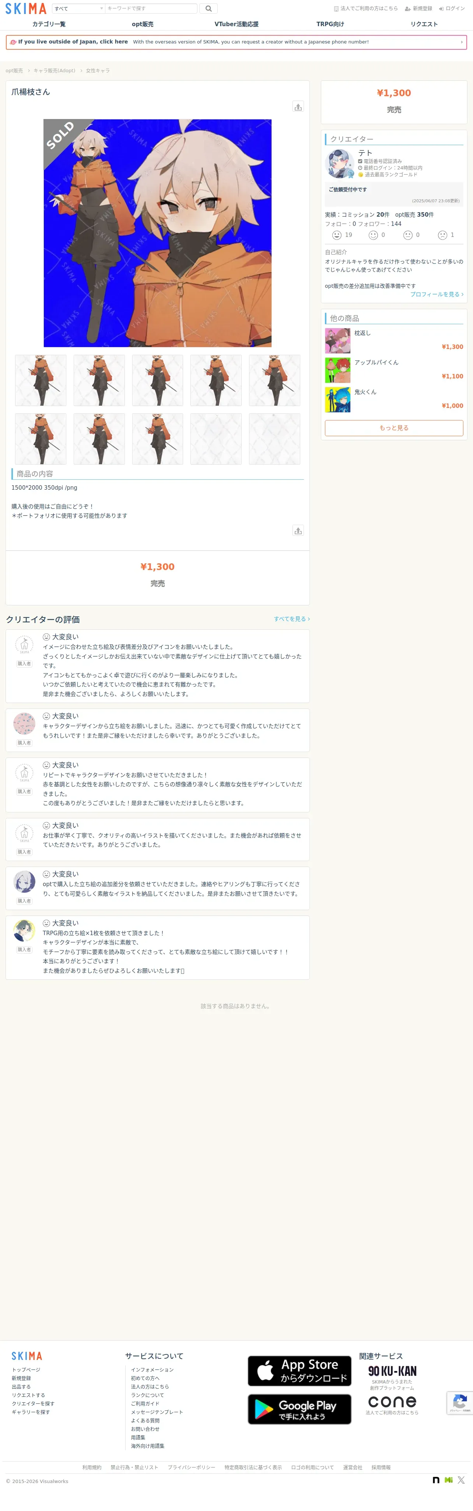This screenshot has height=1511, width=473.
Task: Click the first smiley rating showing 0
Action: (377, 235)
